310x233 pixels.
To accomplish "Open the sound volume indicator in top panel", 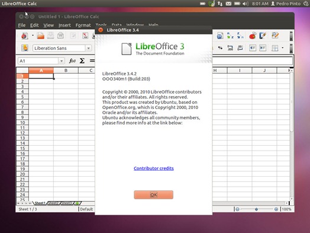I will pyautogui.click(x=246, y=4).
